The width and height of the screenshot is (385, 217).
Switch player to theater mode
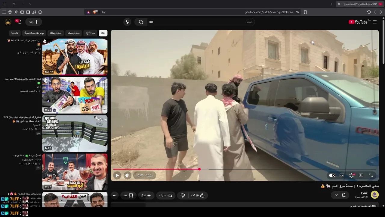[361, 175]
